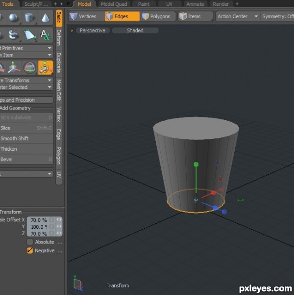Viewport: 294px width, 295px height.
Task: Open the Deform vertical tab
Action: pyautogui.click(x=59, y=38)
